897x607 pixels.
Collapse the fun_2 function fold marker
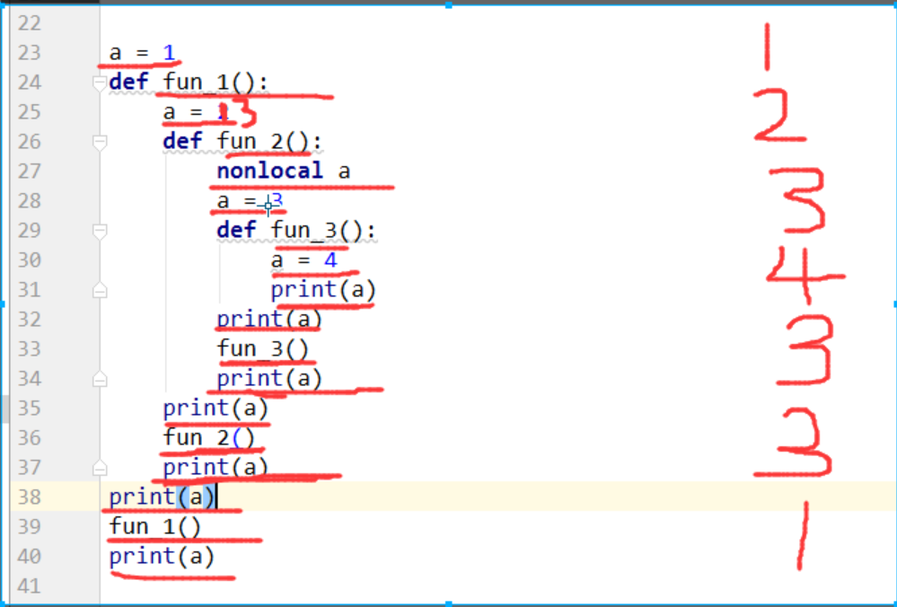coord(100,143)
